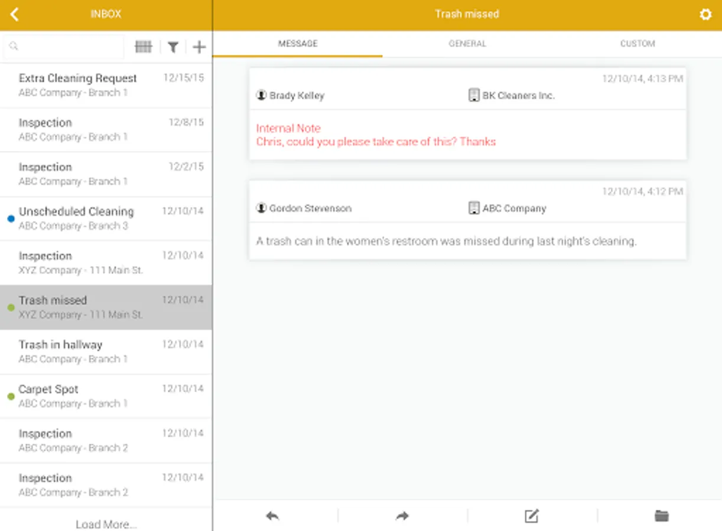Open Trash in hallway message

(106, 352)
